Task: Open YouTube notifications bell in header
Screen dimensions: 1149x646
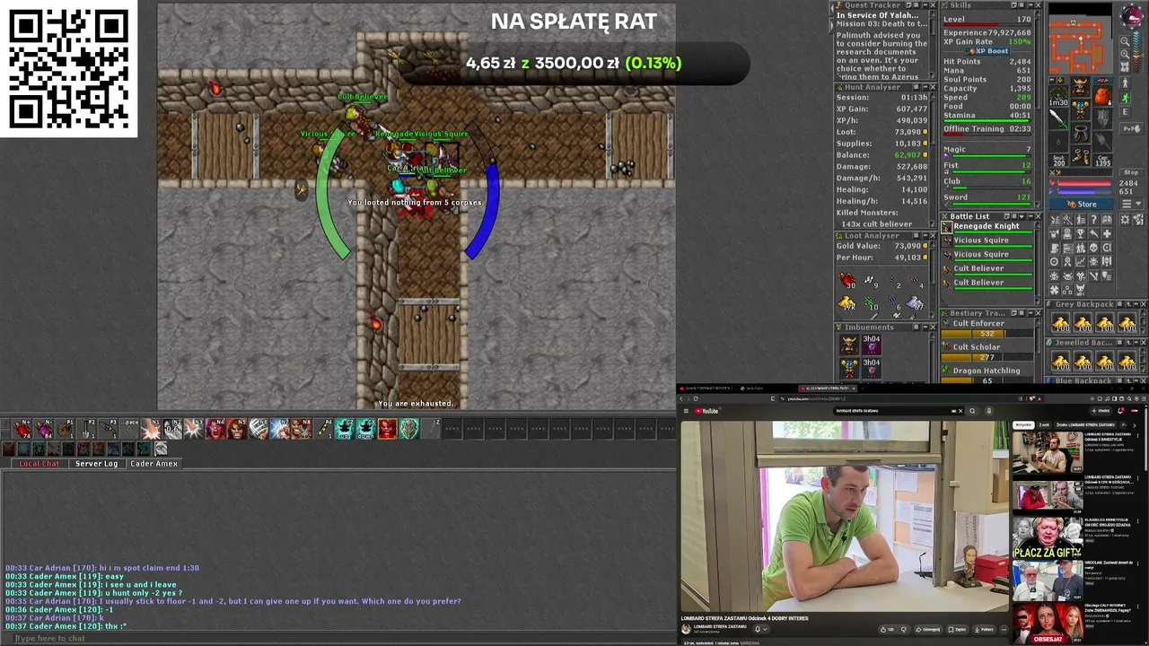Action: tap(1120, 411)
